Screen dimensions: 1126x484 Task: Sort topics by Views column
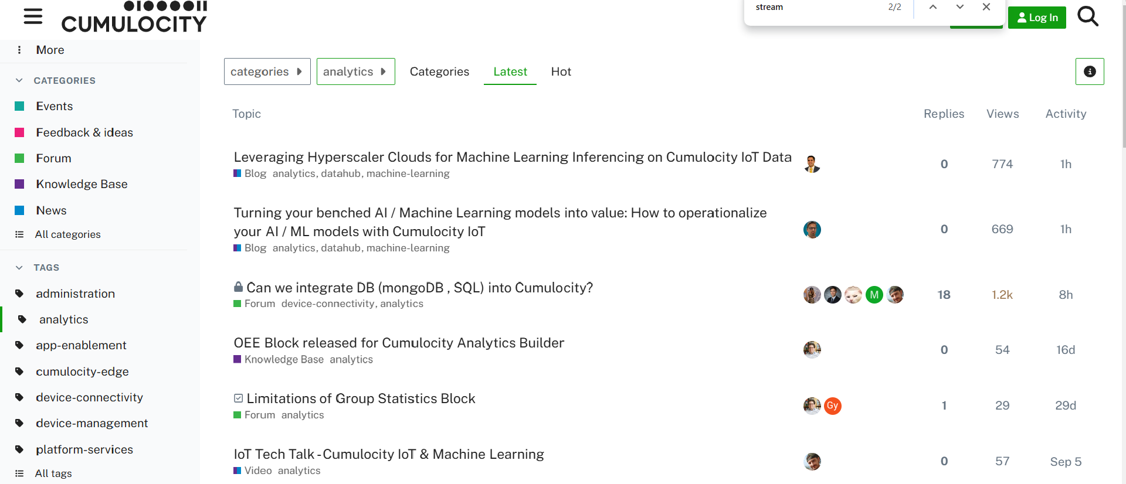coord(1002,114)
